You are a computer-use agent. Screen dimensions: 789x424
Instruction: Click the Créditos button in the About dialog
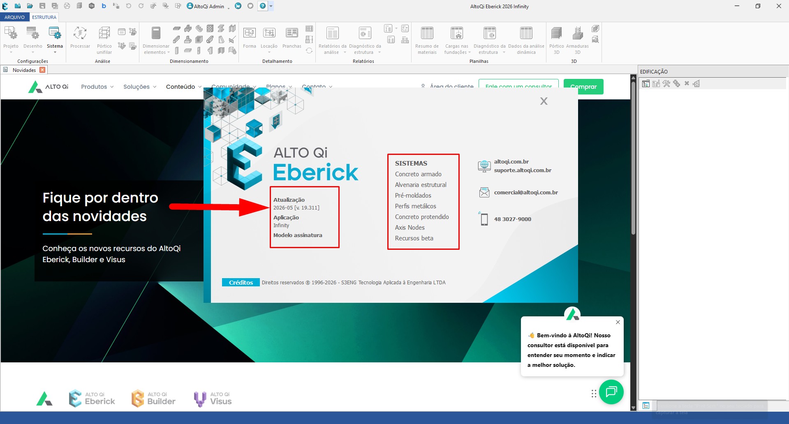click(241, 282)
